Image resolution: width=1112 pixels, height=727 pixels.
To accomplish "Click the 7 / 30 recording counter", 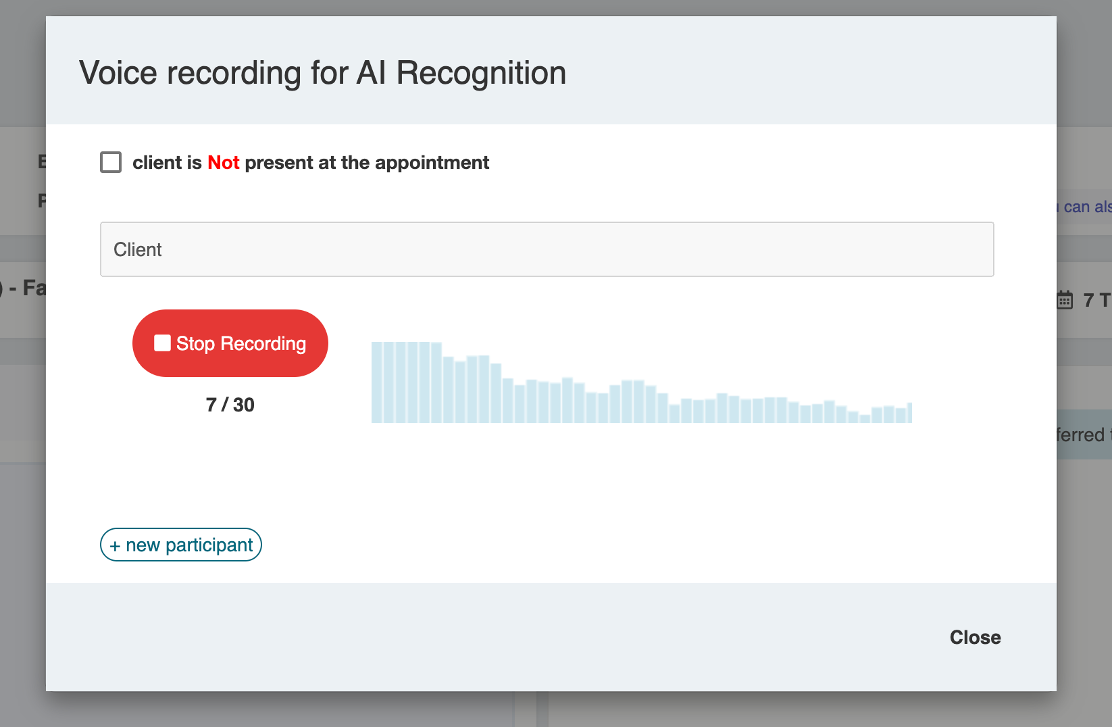I will (x=230, y=405).
